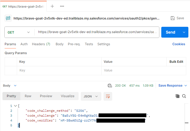Click the "code_challenge_method" key

(48, 111)
